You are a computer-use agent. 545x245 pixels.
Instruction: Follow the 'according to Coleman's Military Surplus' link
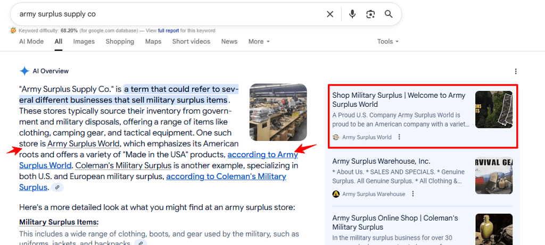point(226,176)
